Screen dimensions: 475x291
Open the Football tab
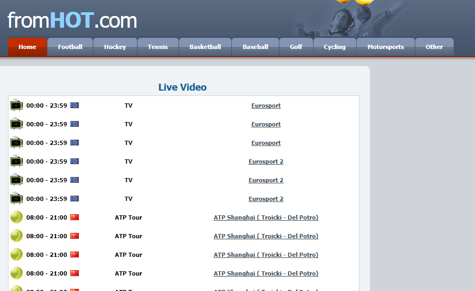(70, 47)
